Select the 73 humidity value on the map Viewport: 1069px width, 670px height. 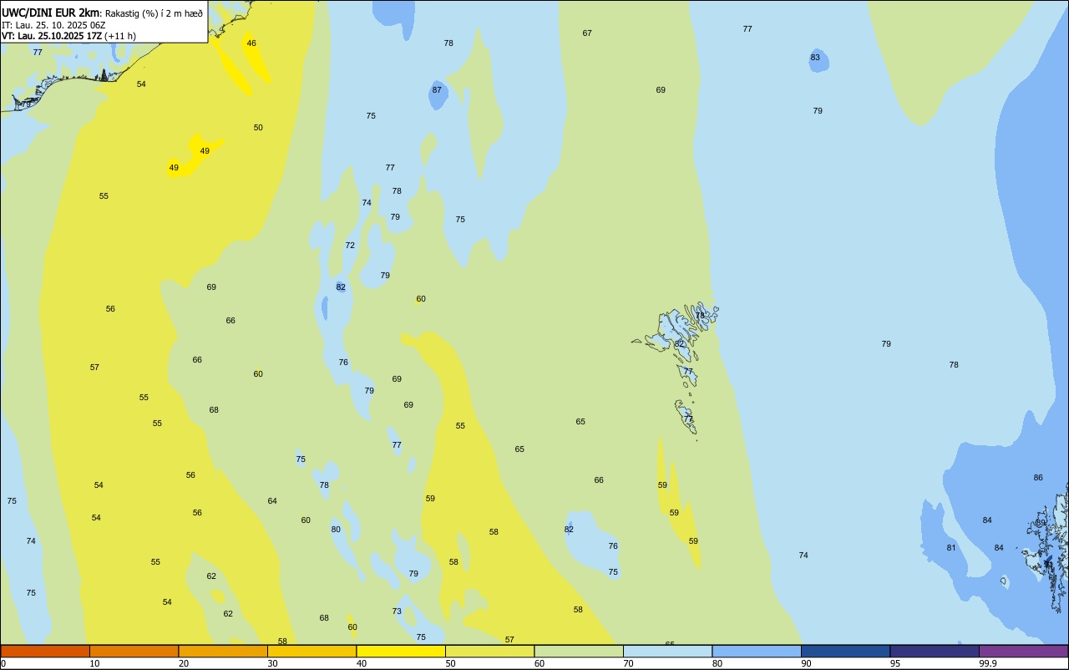pyautogui.click(x=397, y=611)
